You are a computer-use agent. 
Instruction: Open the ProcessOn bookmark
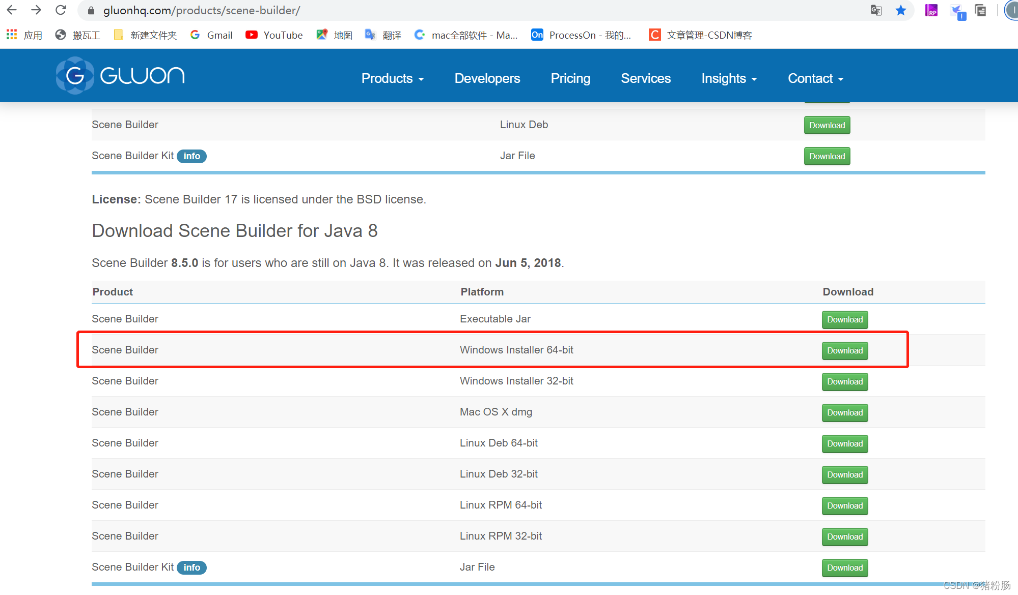(581, 35)
